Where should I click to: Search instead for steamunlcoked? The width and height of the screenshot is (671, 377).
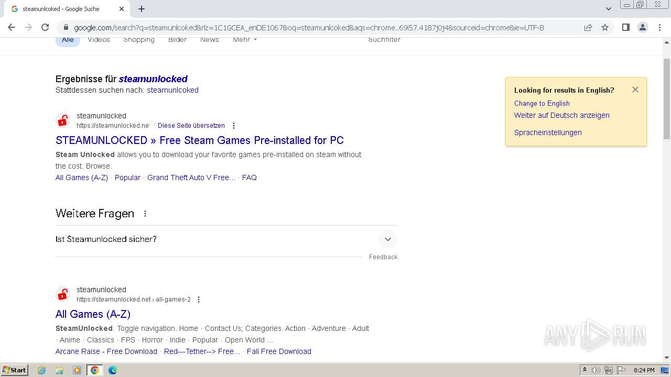[172, 90]
